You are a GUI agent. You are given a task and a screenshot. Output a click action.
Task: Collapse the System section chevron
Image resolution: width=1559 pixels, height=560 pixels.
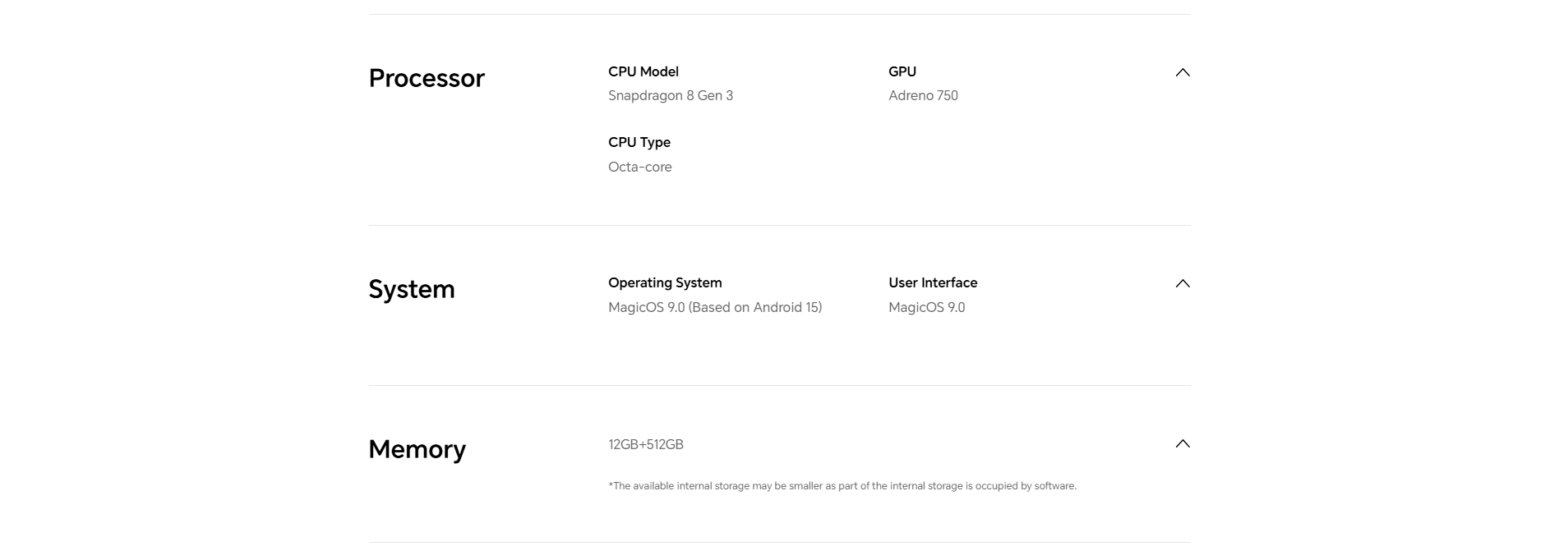[1183, 283]
